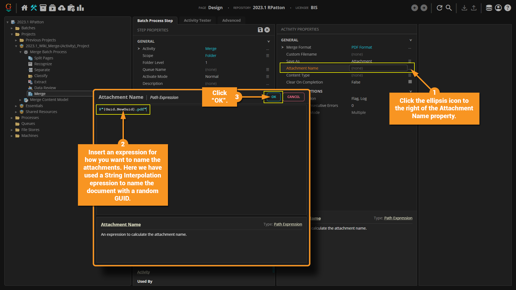This screenshot has height=290, width=516.
Task: Open the Batches archive icon
Action: click(43, 8)
